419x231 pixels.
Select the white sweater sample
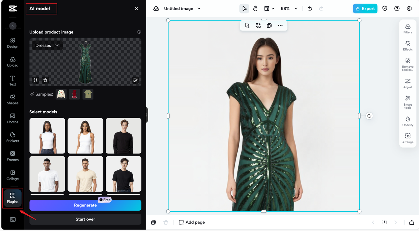[61, 94]
